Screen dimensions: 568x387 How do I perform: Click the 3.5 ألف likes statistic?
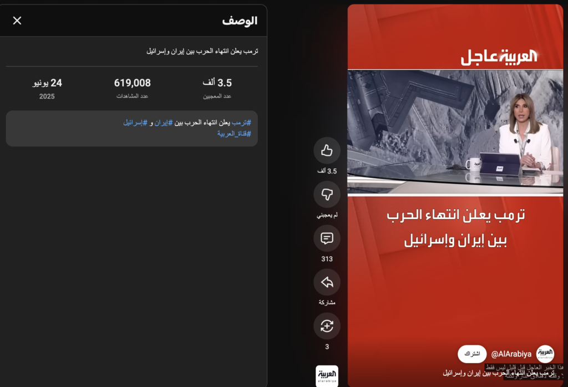pyautogui.click(x=217, y=83)
